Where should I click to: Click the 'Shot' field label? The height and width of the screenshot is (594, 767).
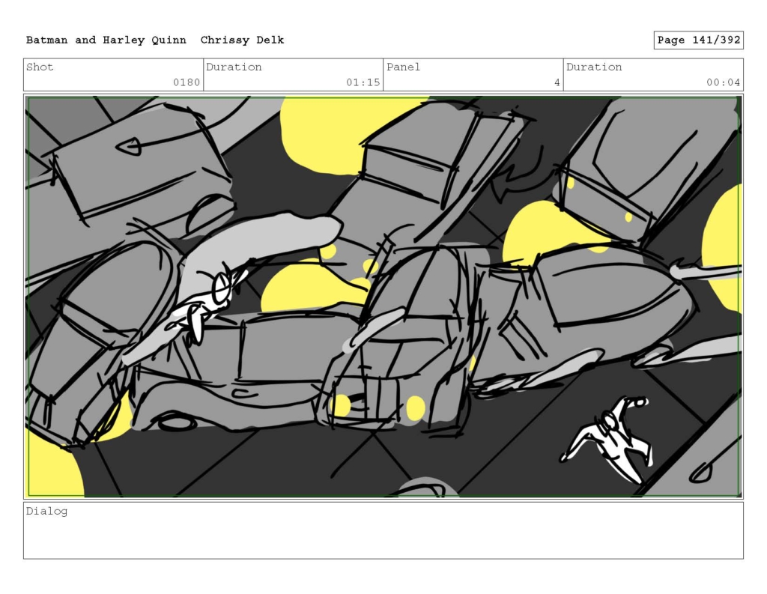coord(40,67)
